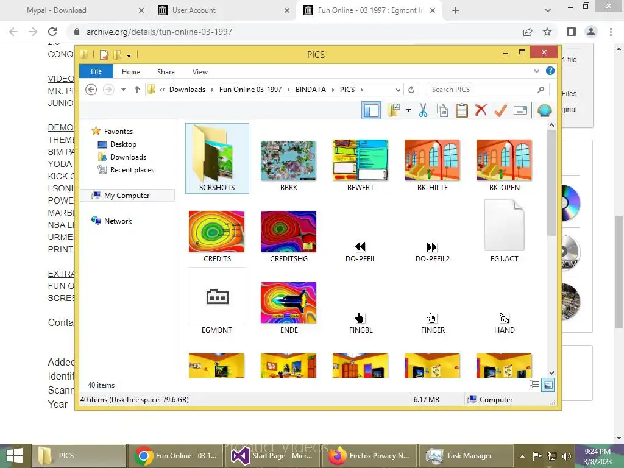Click the folder options toolbar icon
The image size is (624, 468).
(394, 110)
